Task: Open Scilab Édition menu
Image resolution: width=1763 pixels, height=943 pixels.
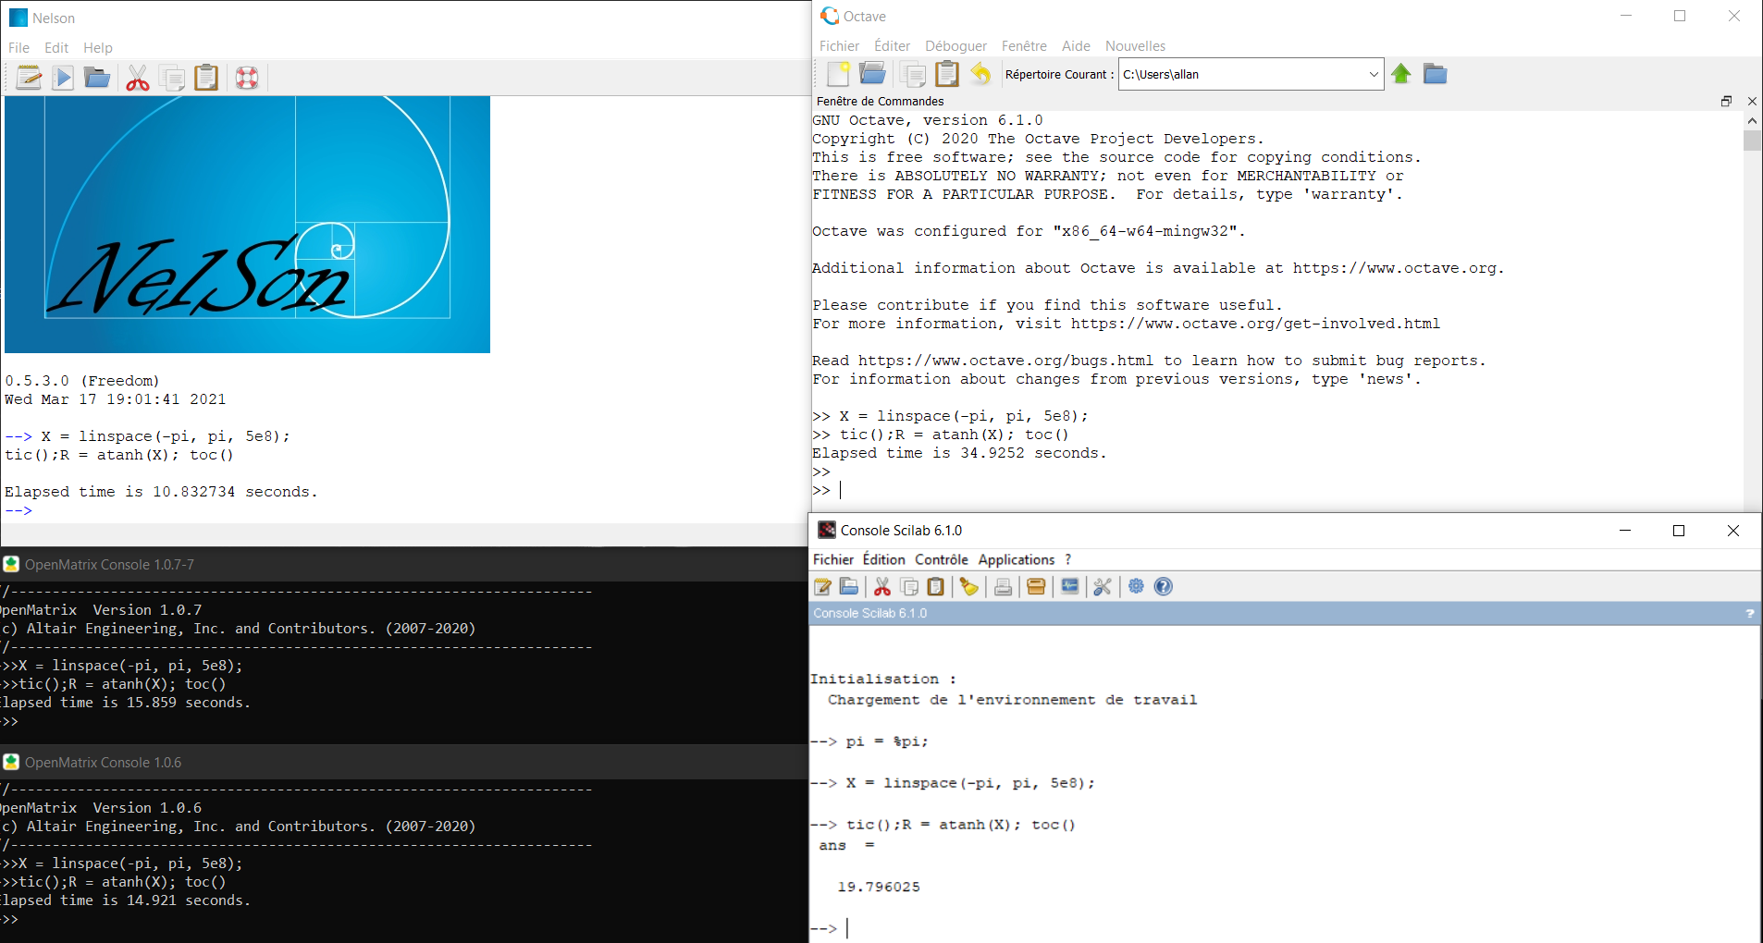Action: tap(884, 559)
